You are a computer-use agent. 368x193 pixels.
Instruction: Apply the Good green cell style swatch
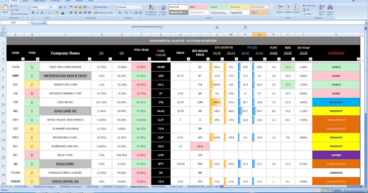pyautogui.click(x=219, y=7)
